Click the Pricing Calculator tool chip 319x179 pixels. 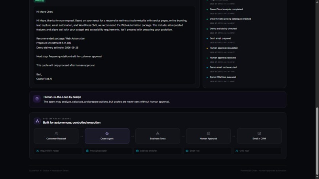[x=108, y=151]
